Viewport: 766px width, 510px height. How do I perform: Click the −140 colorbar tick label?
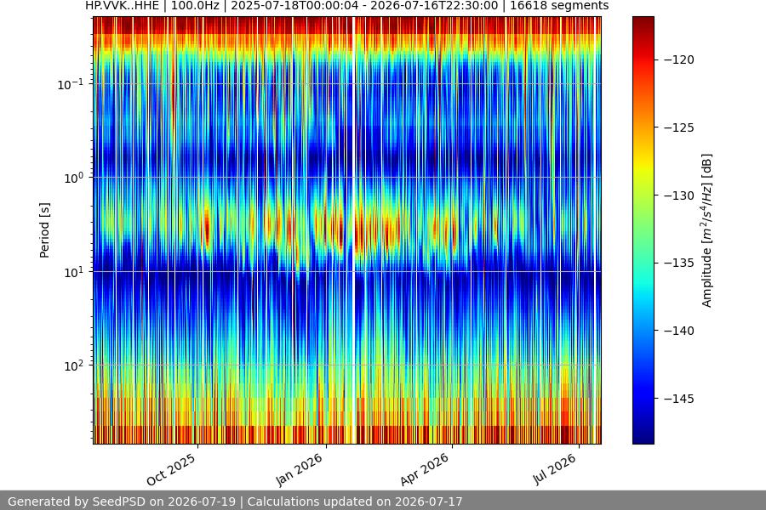pos(679,331)
